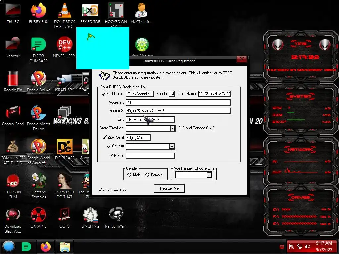The height and width of the screenshot is (254, 339).
Task: Click City input field
Action: pyautogui.click(x=151, y=119)
